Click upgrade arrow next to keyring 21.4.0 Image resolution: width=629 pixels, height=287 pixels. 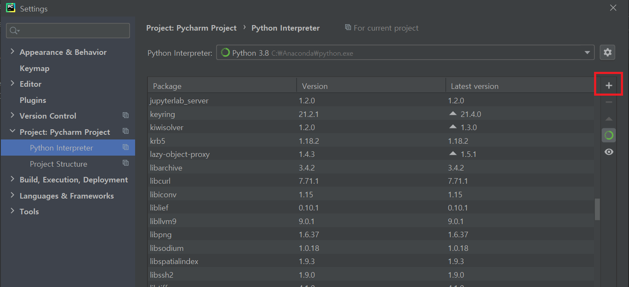[453, 114]
